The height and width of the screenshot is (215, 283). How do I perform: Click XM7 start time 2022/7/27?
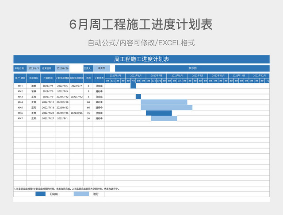click(48, 118)
